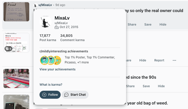Click the "What is karma?" link
Screen dimensions: 188x109
click(x=51, y=85)
